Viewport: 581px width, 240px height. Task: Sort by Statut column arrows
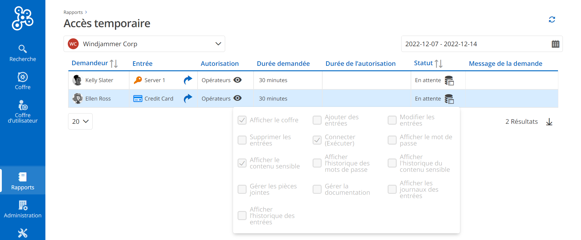[x=438, y=64]
